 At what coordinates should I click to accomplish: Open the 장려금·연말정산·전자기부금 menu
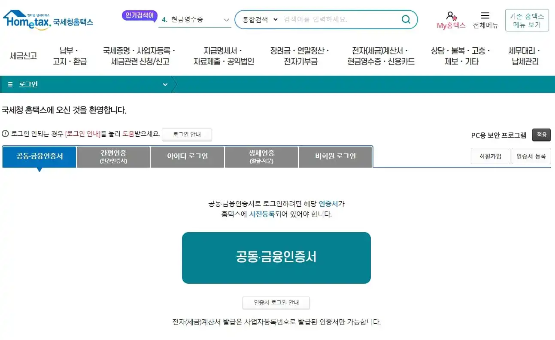[x=299, y=56]
